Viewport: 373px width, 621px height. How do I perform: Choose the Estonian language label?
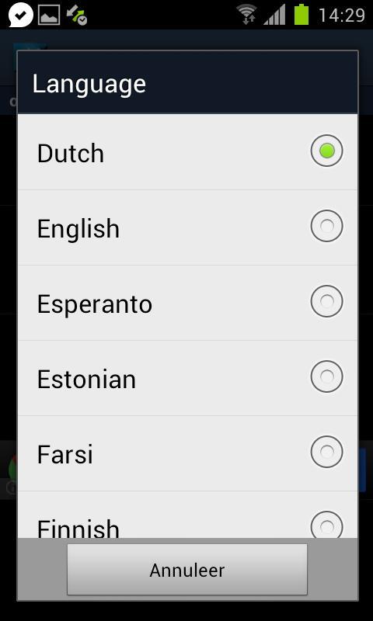(x=86, y=380)
